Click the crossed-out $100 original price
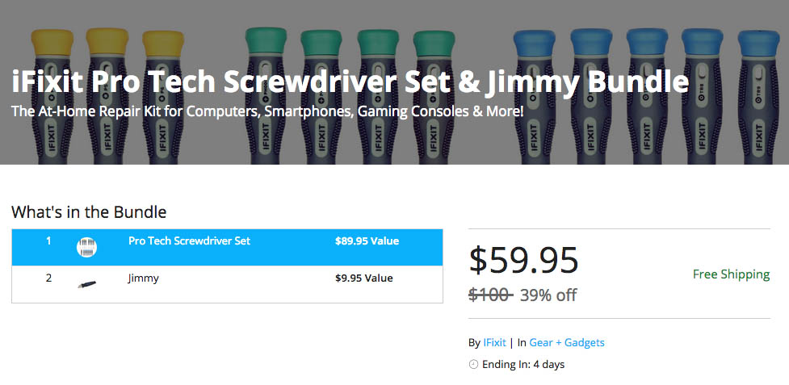789x385 pixels. coord(490,295)
